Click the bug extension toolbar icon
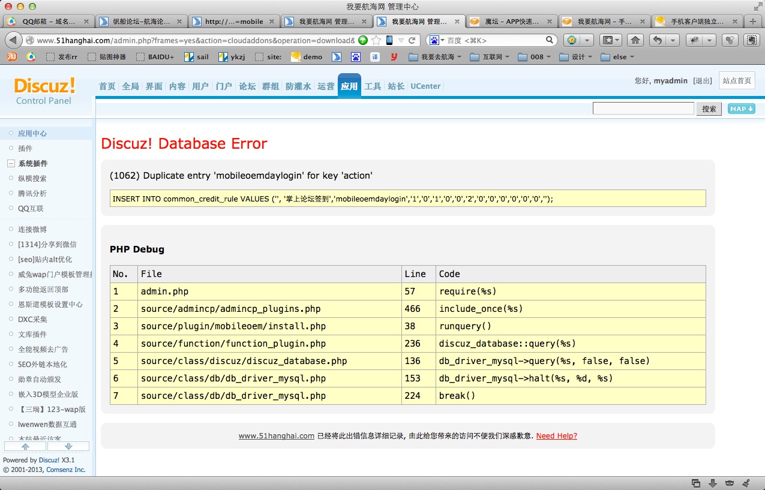Viewport: 765px width, 490px height. (695, 40)
